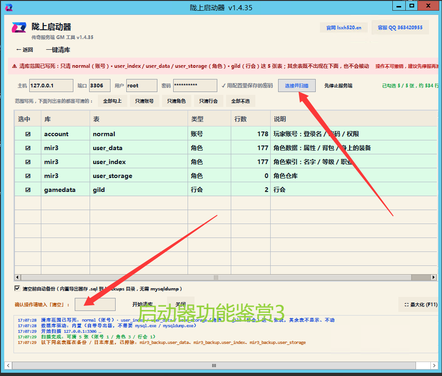442x376 pixels.
Task: Click the 开始清库 button
Action: 143,304
